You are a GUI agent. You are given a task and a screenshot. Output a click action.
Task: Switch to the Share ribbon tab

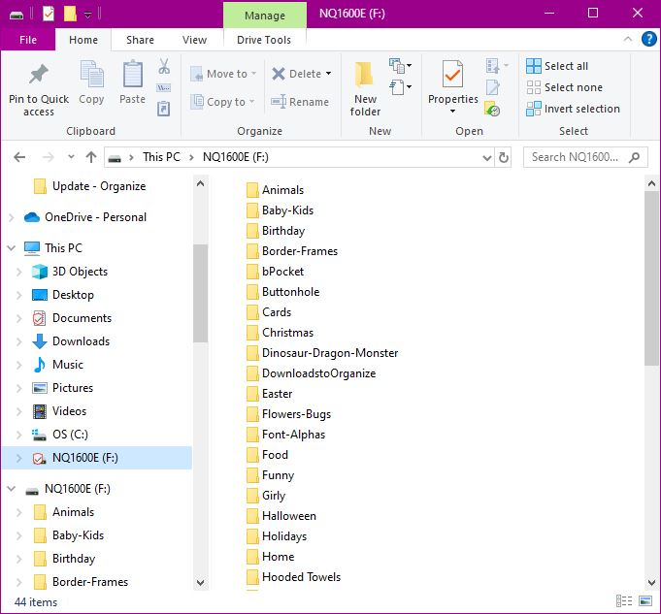coord(140,40)
